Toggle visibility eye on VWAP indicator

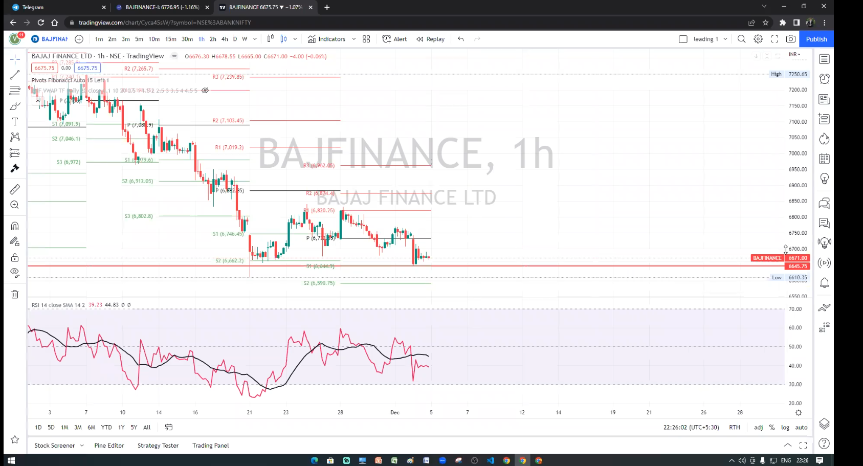tap(205, 91)
